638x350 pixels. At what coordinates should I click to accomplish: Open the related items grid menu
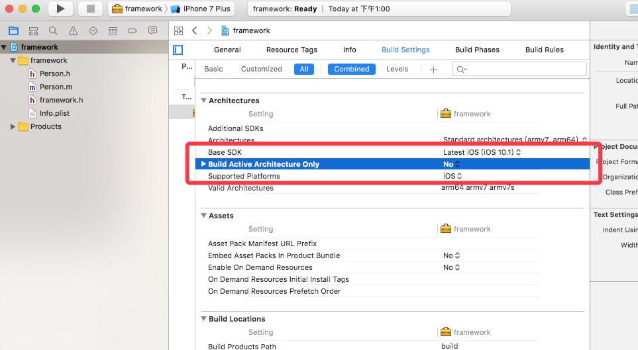pyautogui.click(x=178, y=30)
